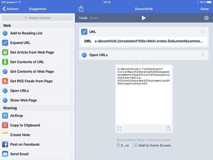Select 'Expand URL' action text

pyautogui.click(x=20, y=42)
